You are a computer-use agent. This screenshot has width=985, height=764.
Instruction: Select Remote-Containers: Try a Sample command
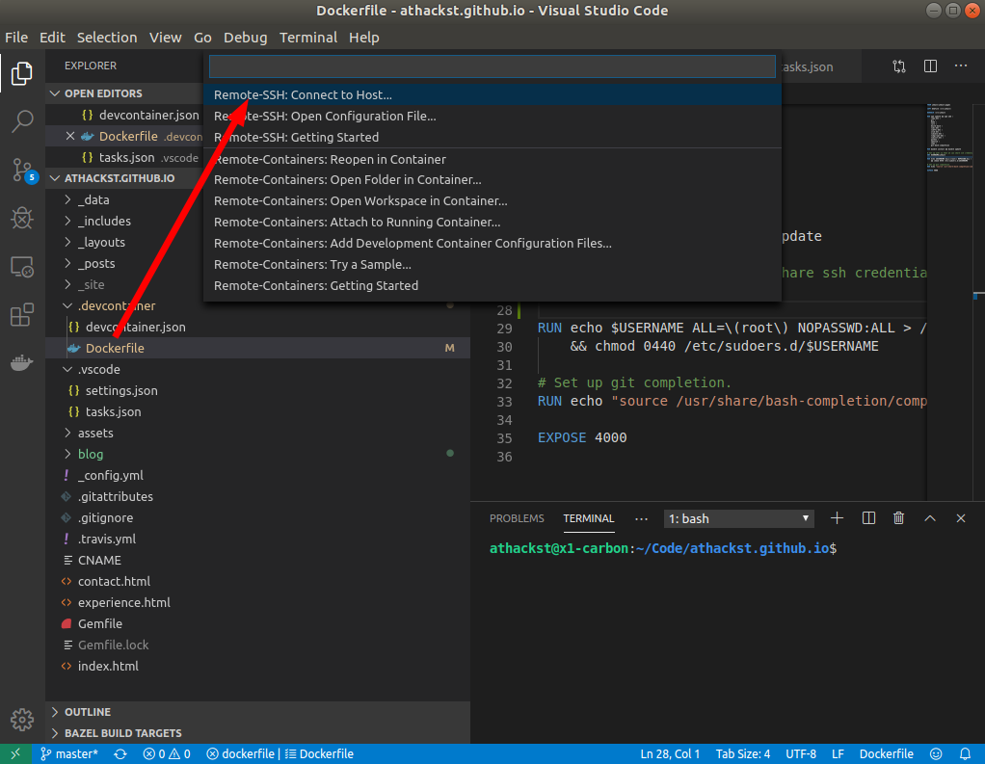tap(492, 264)
